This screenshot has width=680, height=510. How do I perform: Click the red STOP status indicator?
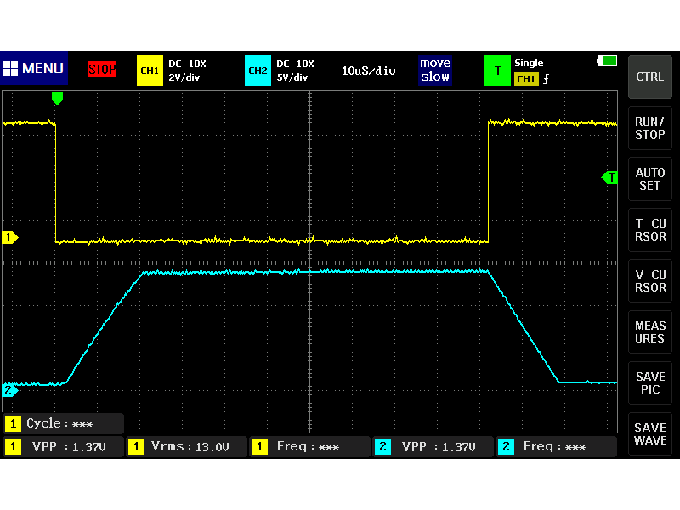click(x=102, y=69)
